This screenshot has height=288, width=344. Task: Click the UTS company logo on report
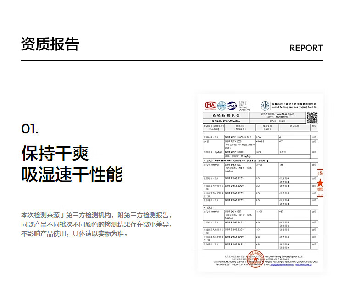[265, 105]
